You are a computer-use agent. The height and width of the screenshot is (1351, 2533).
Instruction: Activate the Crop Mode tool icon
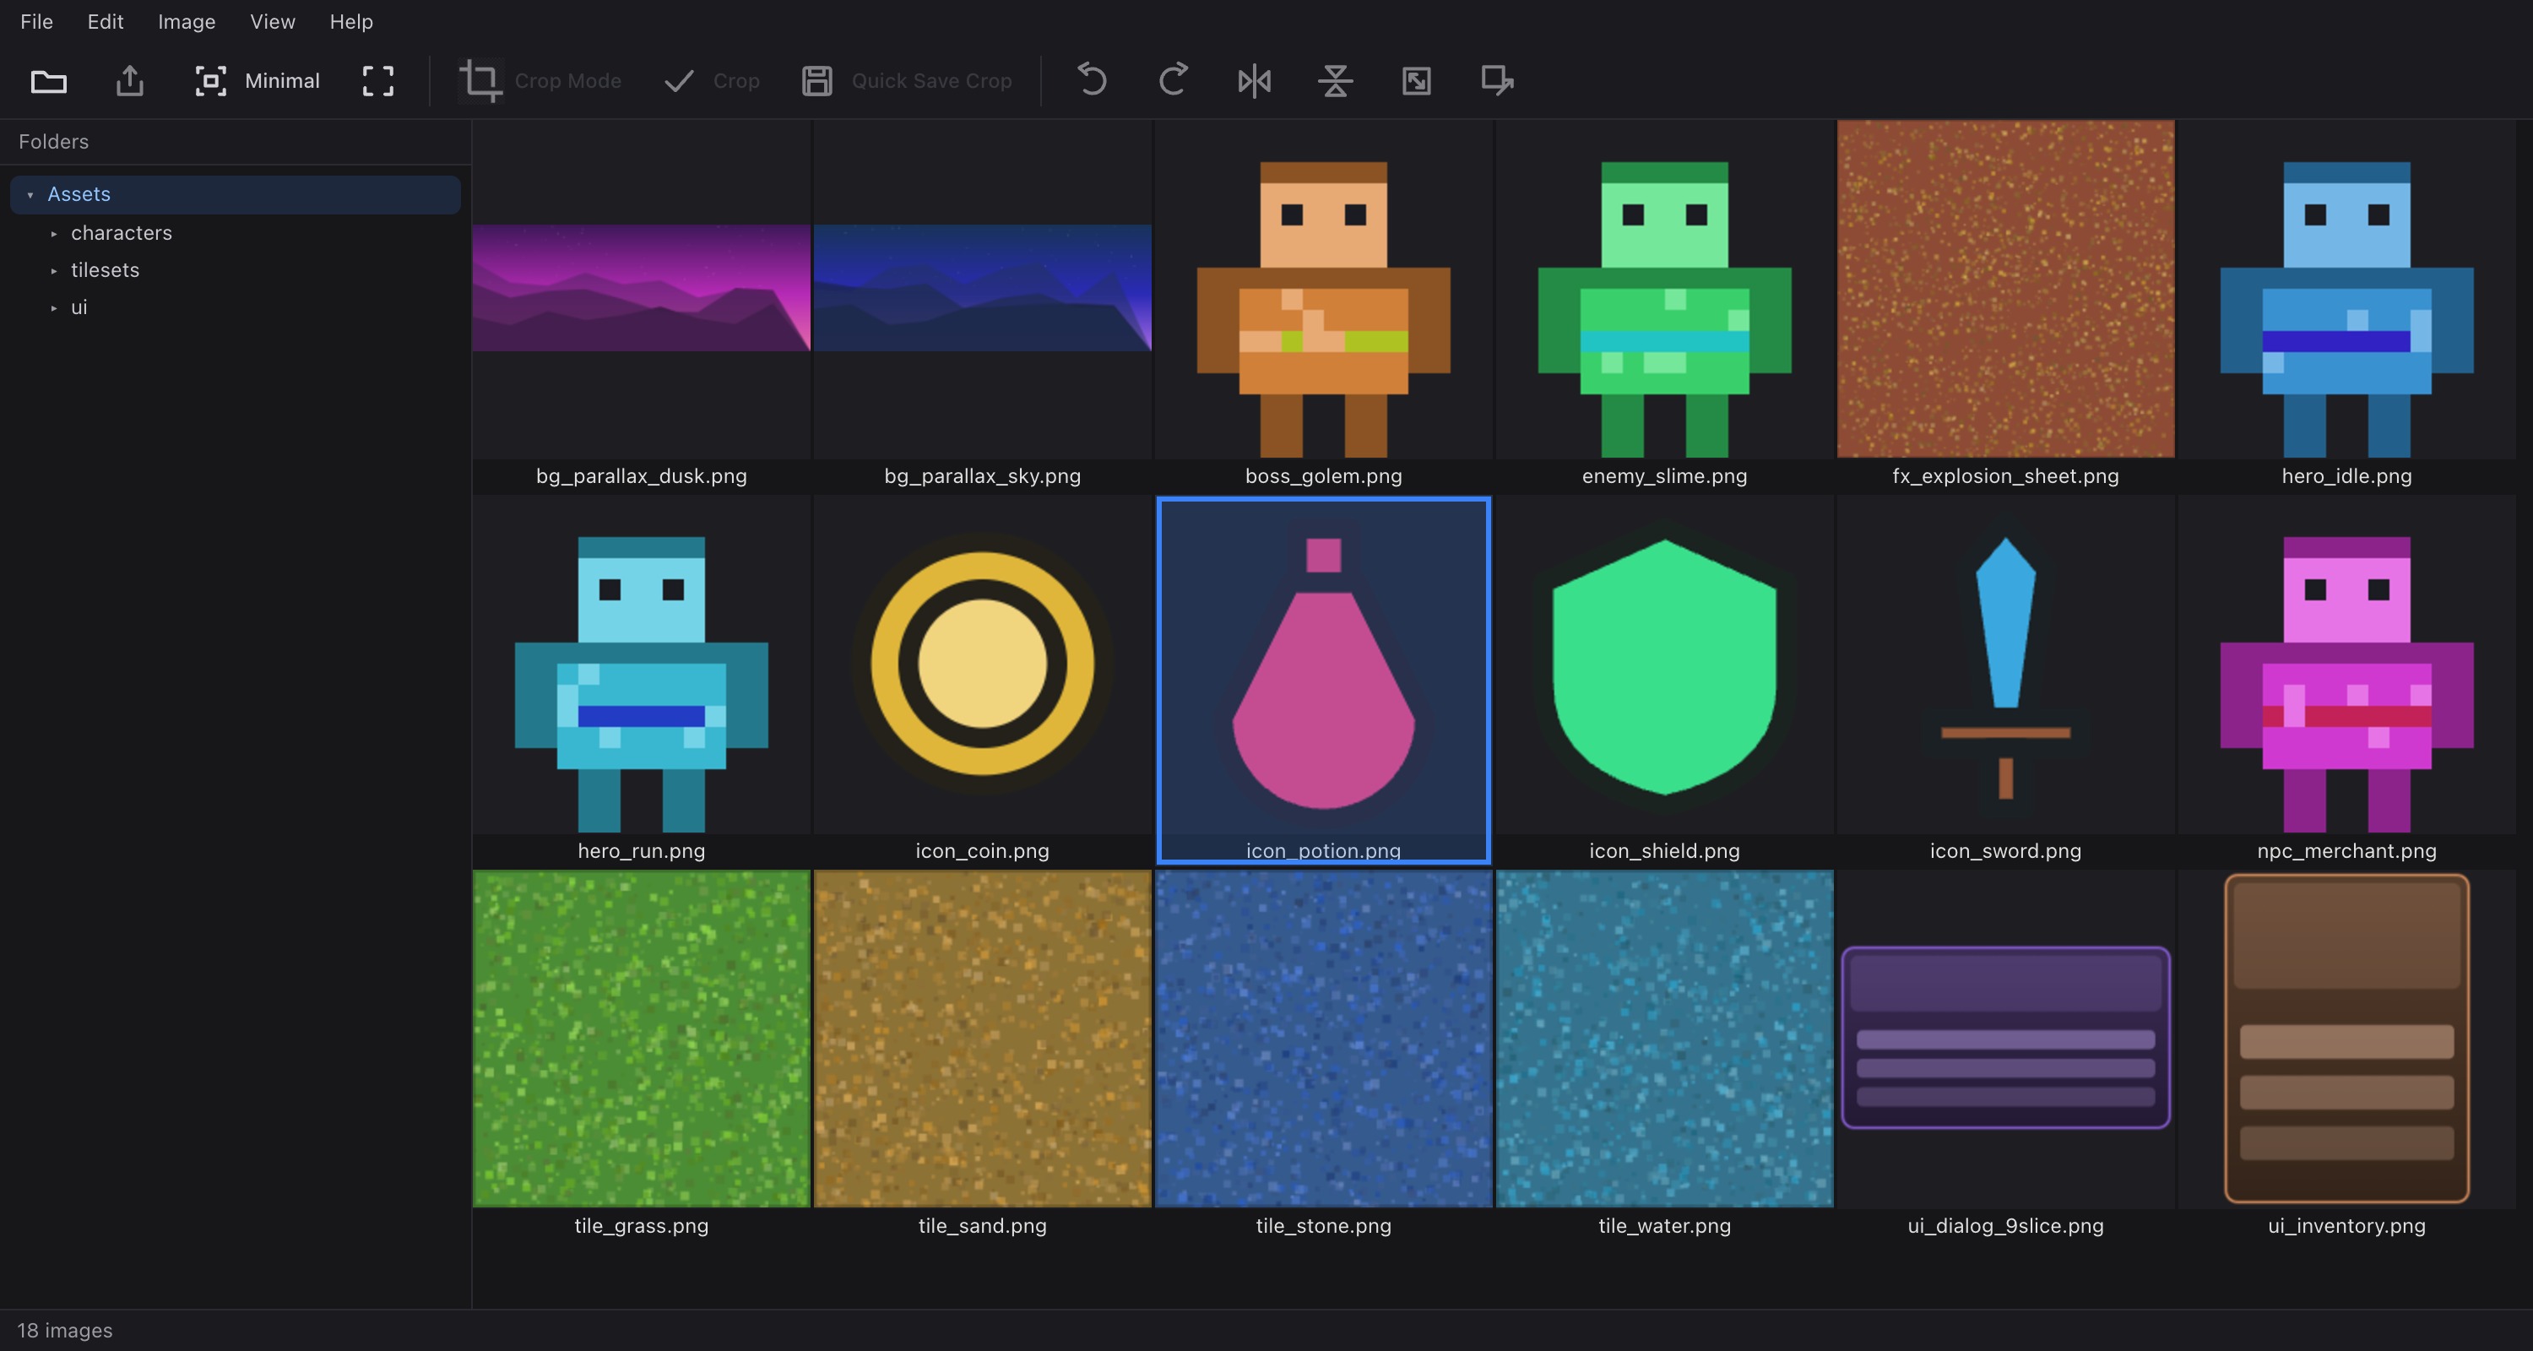pos(480,80)
